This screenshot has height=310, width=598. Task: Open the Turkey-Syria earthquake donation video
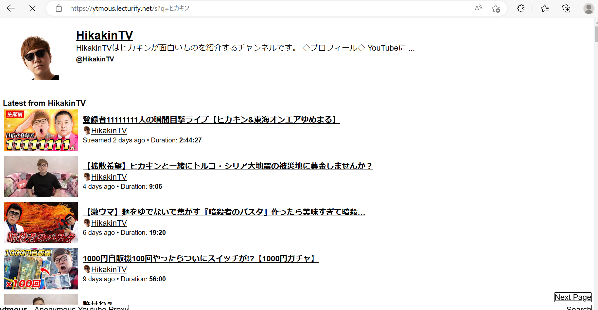(228, 166)
